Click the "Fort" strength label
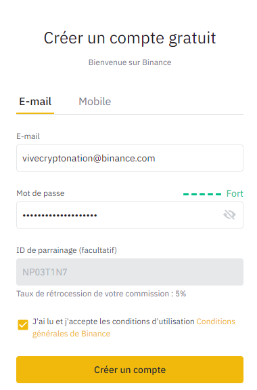 (235, 193)
